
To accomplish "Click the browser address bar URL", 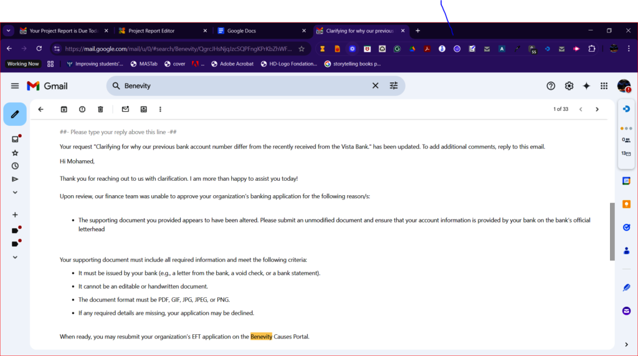I will [178, 49].
